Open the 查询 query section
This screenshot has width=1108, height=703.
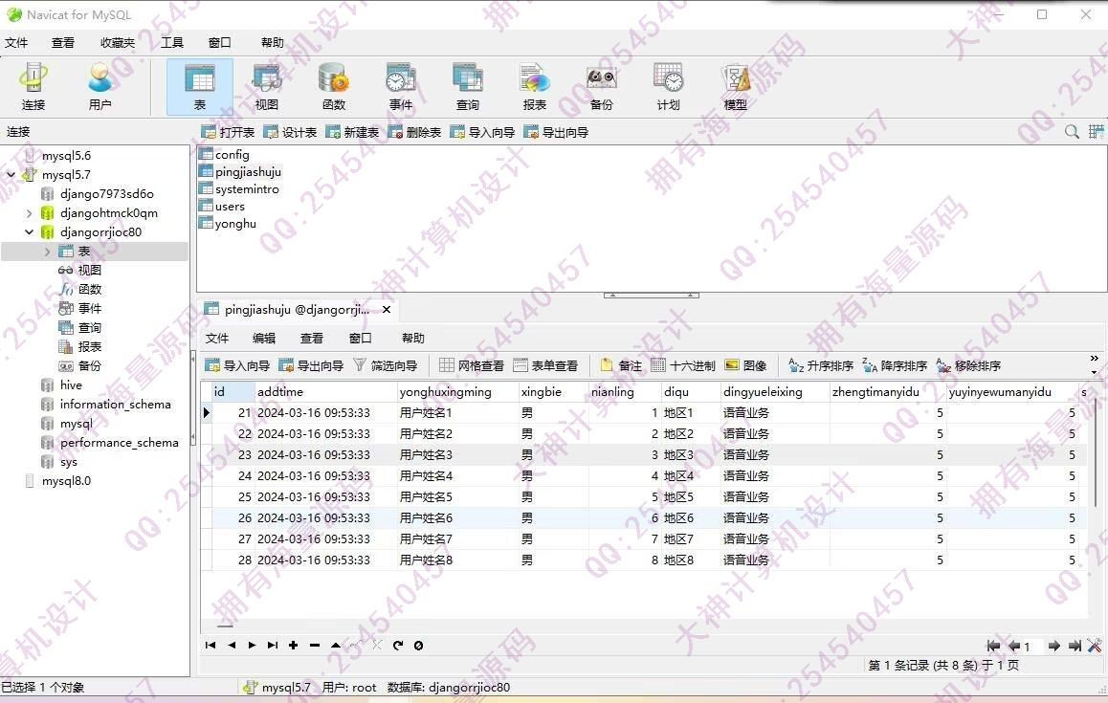[x=467, y=86]
